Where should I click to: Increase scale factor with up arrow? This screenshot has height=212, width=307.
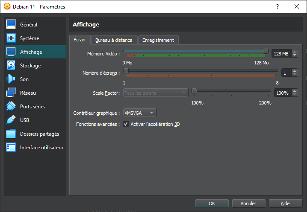click(x=295, y=91)
